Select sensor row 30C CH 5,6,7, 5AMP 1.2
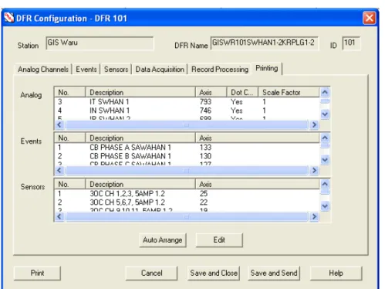385x289 pixels. pos(187,202)
